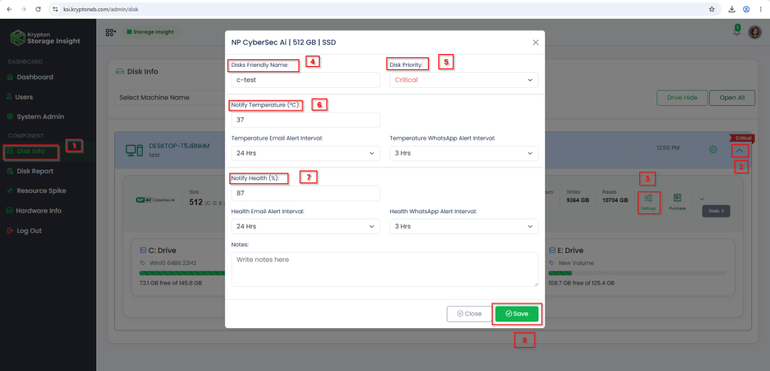Open the Disk Priority dropdown
This screenshot has width=770, height=371.
click(x=463, y=80)
